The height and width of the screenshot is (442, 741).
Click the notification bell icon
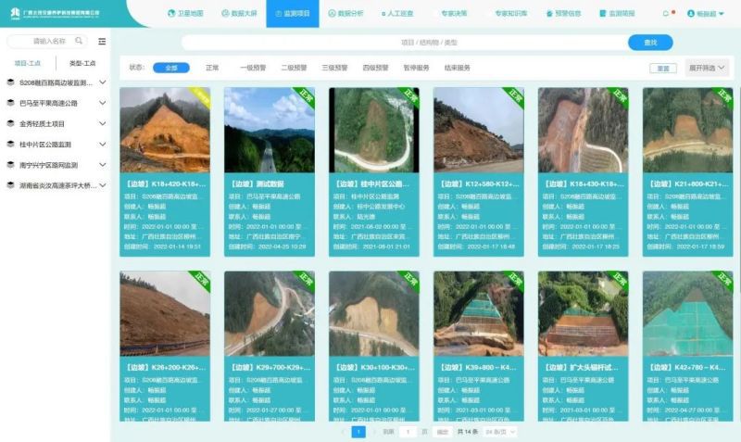(x=666, y=14)
